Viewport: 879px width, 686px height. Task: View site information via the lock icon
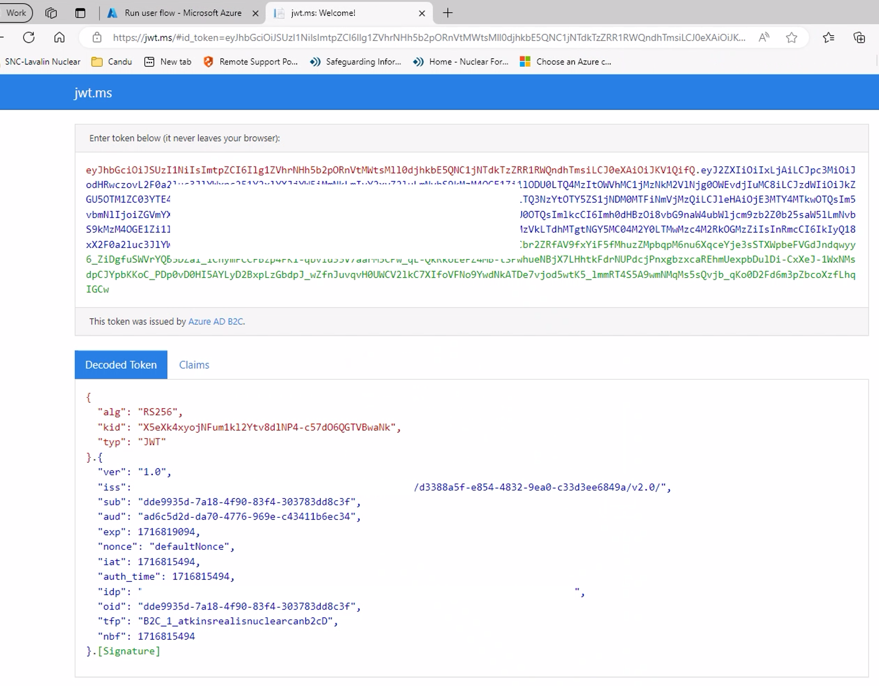[97, 38]
